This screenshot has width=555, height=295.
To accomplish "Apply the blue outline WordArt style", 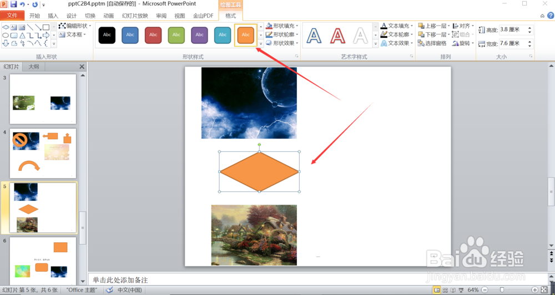I will coord(314,35).
